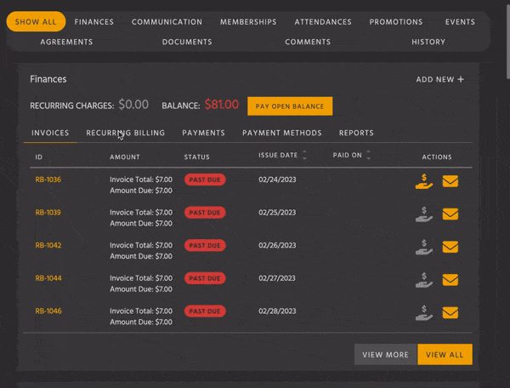The image size is (510, 388).
Task: Click pay hand icon in RB-1042 row
Action: click(424, 247)
